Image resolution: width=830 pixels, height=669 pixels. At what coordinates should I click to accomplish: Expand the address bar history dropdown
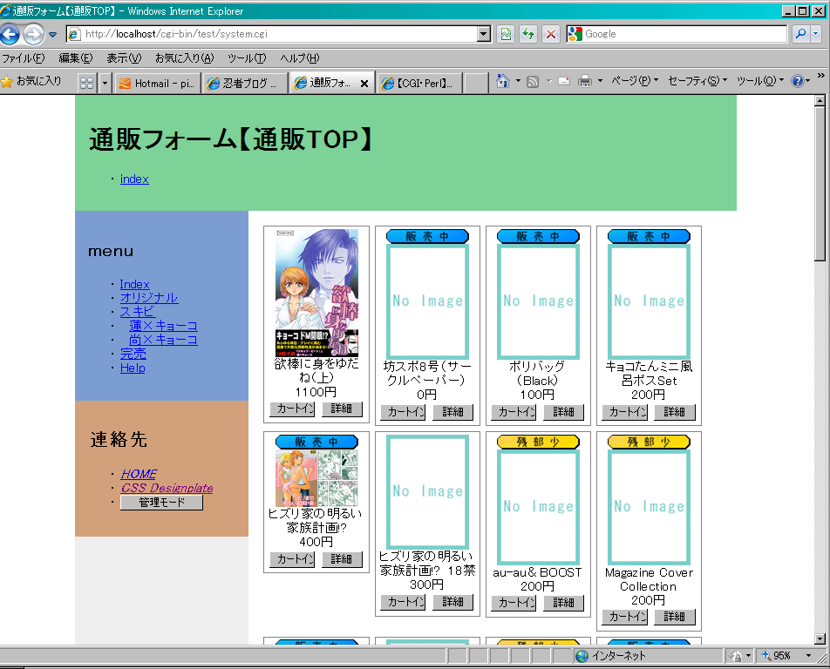click(x=484, y=34)
